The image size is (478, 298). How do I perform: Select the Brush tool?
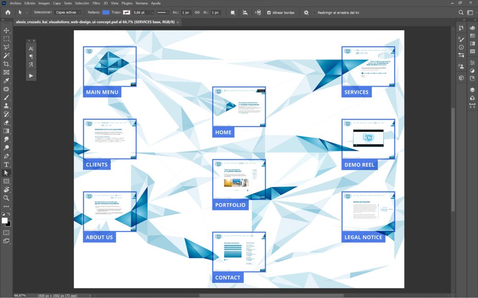tap(6, 98)
